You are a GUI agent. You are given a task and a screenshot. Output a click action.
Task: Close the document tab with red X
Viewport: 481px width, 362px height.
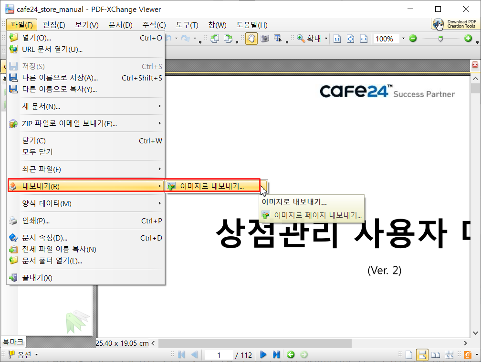click(475, 65)
